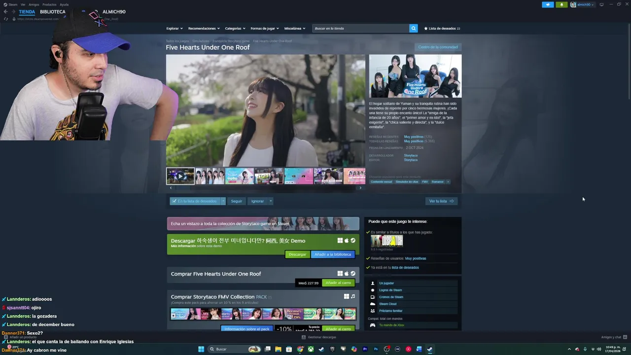
Task: Open Photoshop from the taskbar
Action: click(376, 349)
